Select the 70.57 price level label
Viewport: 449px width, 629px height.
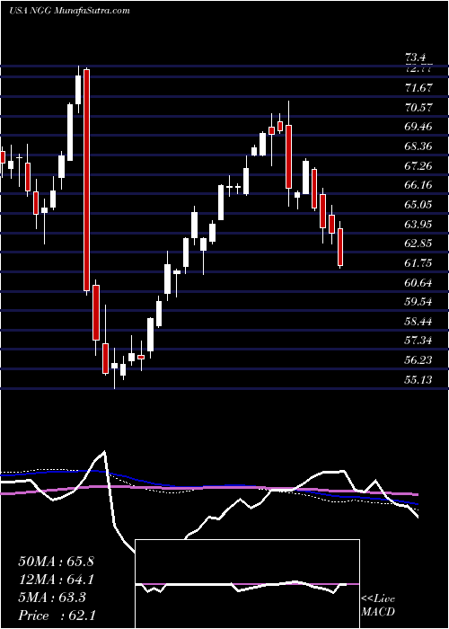(419, 108)
